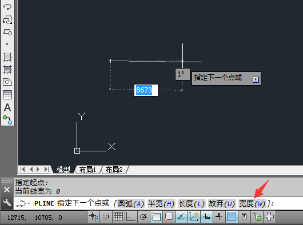The width and height of the screenshot is (303, 225).
Task: Go to previous layout tab arrow
Action: point(30,170)
